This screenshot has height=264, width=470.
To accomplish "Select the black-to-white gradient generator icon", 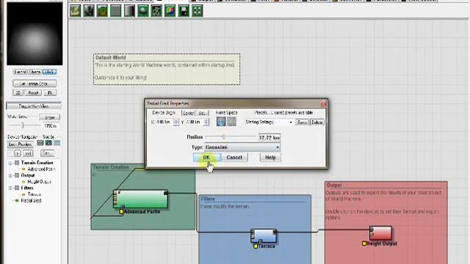I will tap(129, 11).
